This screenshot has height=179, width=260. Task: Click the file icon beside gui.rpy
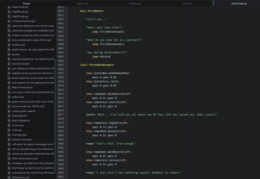(9, 54)
